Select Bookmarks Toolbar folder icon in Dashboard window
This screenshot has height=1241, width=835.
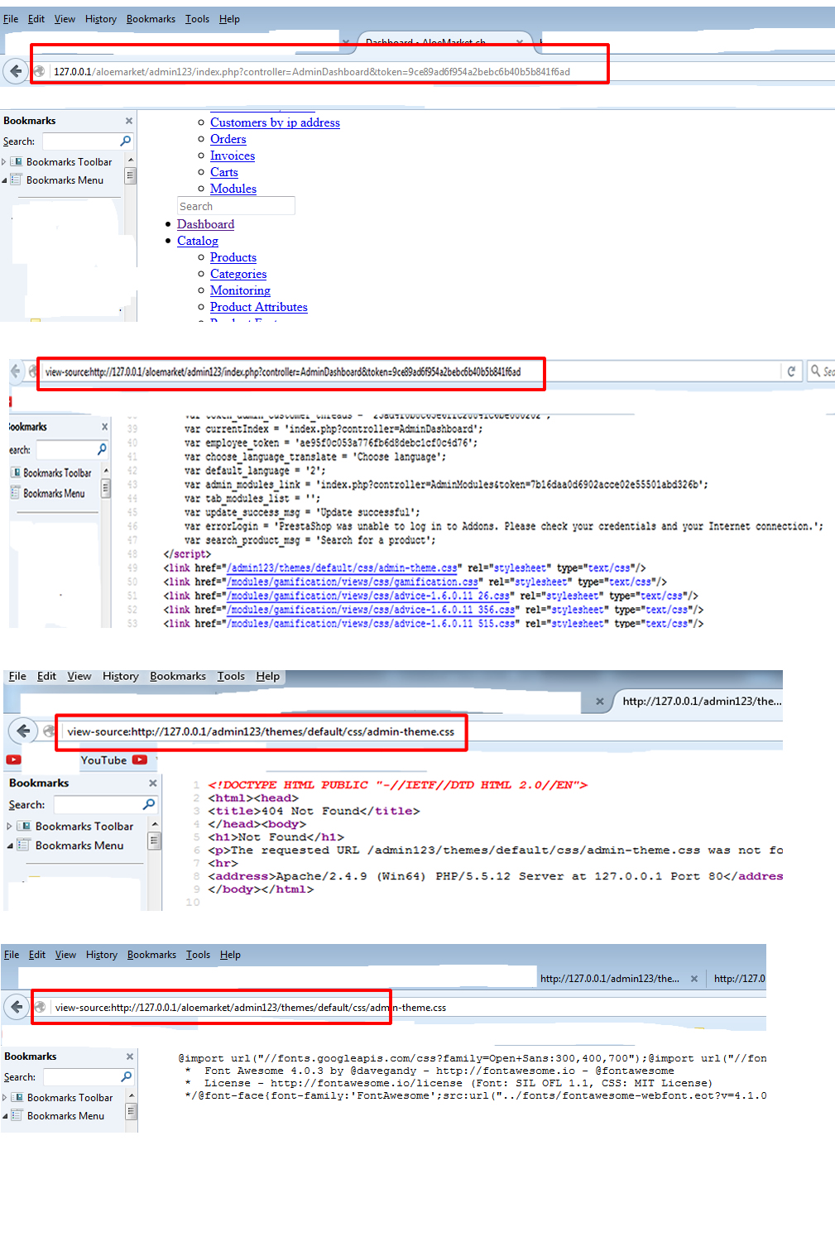16,162
